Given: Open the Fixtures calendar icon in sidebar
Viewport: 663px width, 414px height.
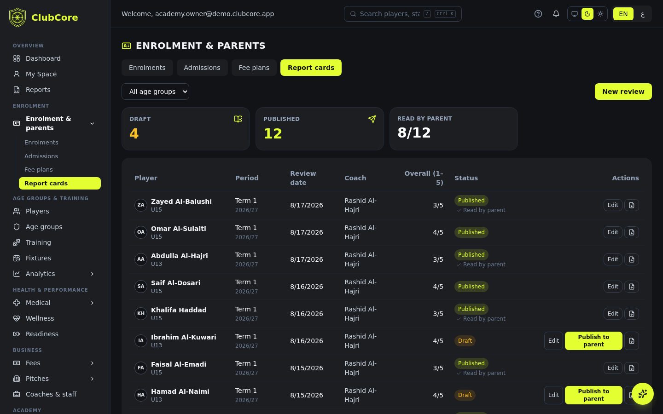Looking at the screenshot, I should click(17, 258).
